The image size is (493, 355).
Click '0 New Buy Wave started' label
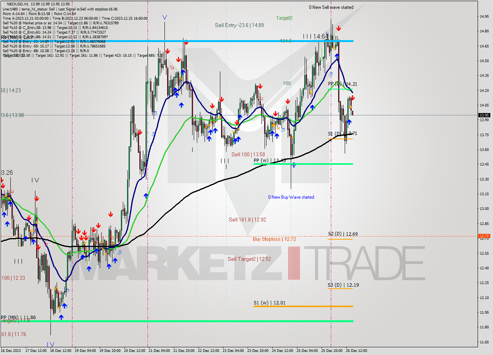click(x=291, y=197)
